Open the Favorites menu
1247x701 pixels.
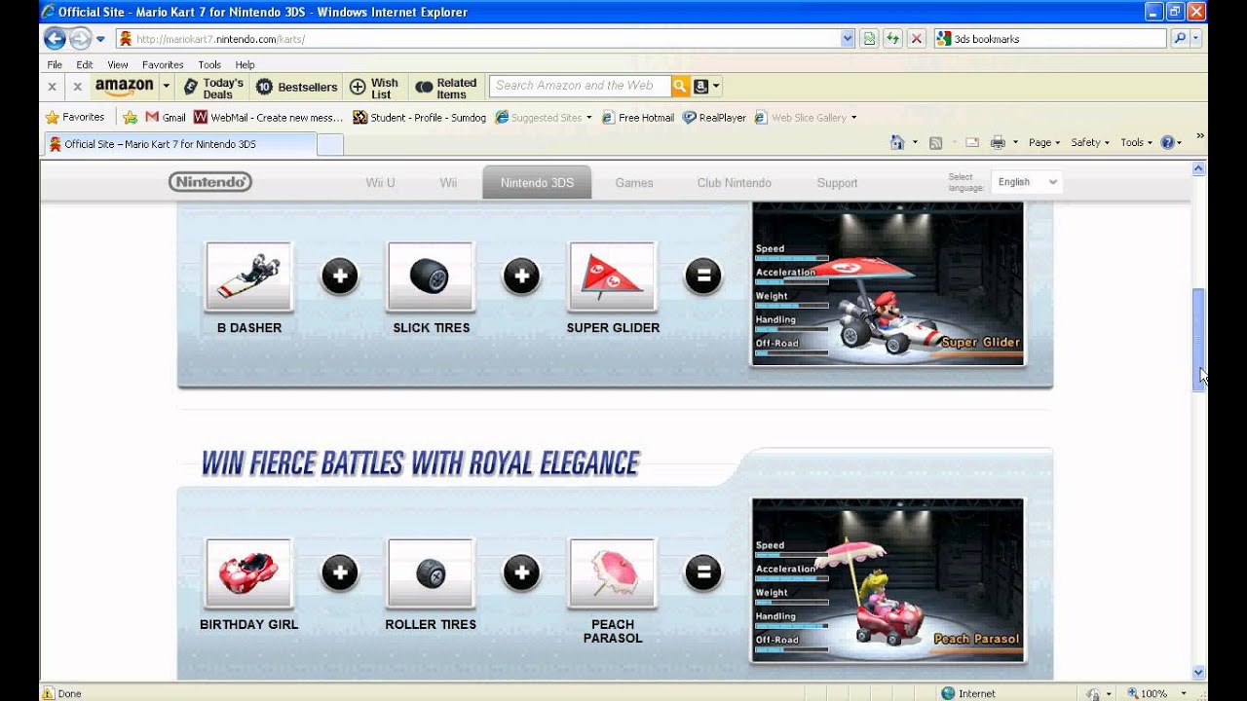(163, 64)
